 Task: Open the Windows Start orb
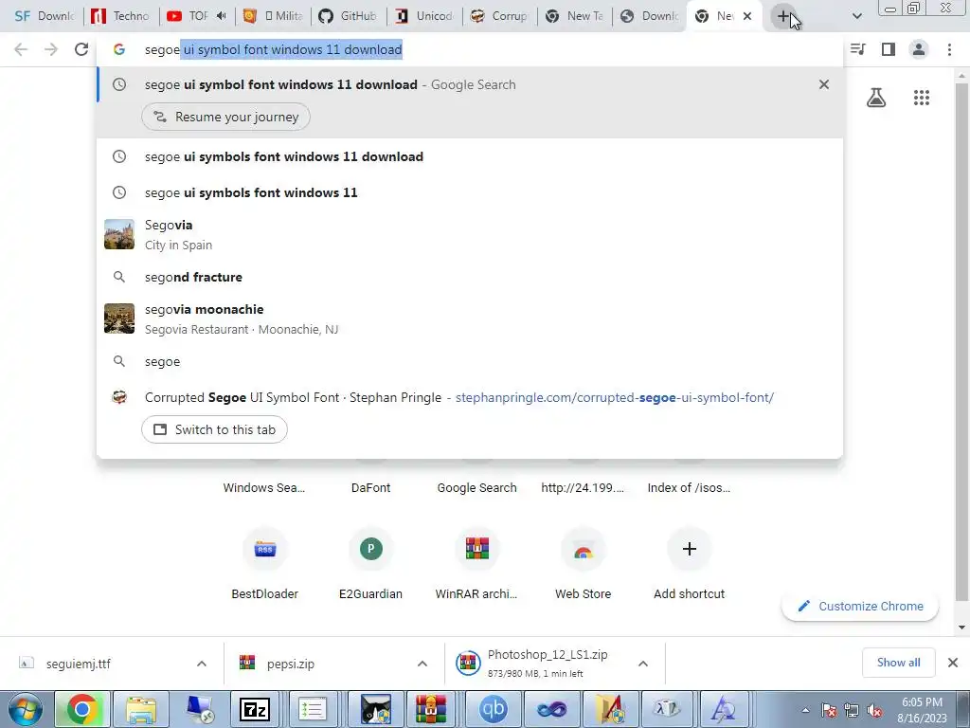(26, 709)
